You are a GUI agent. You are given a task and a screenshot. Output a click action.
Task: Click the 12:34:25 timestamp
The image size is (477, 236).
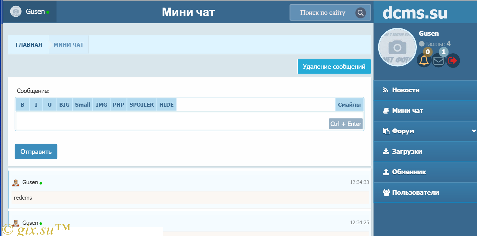[359, 222]
